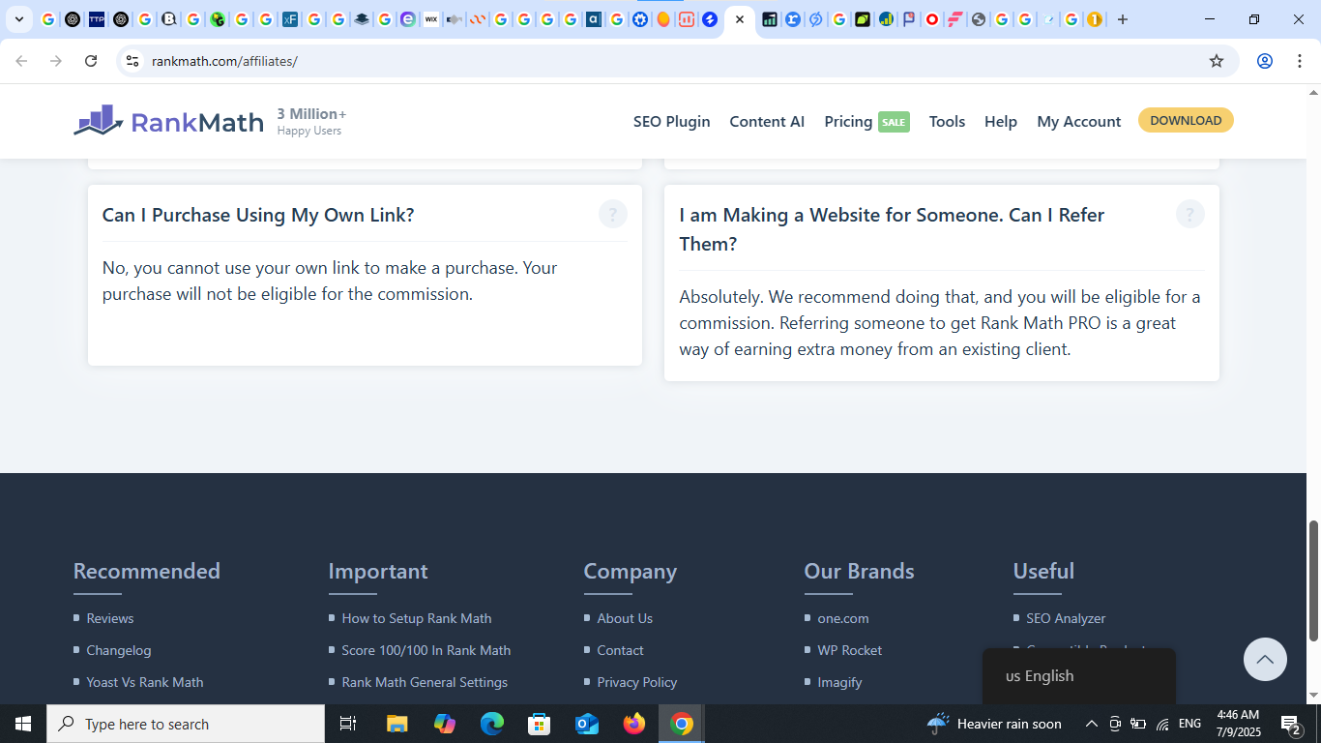Viewport: 1321px width, 743px height.
Task: Click question icon beside 'Purchase Using My Own Link'
Action: coord(613,214)
